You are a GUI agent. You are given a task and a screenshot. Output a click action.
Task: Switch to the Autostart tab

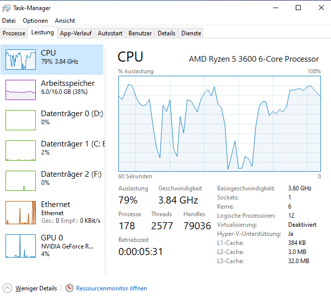pyautogui.click(x=110, y=33)
